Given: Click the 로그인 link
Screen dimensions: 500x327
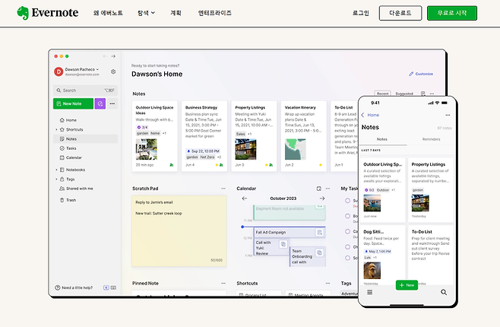Looking at the screenshot, I should pyautogui.click(x=361, y=13).
